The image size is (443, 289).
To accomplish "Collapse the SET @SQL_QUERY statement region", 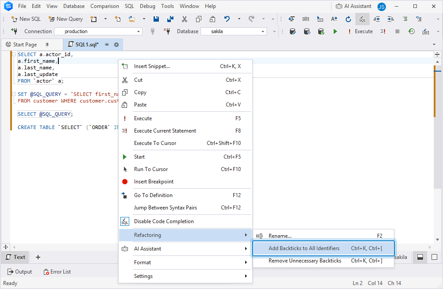I will (14, 94).
